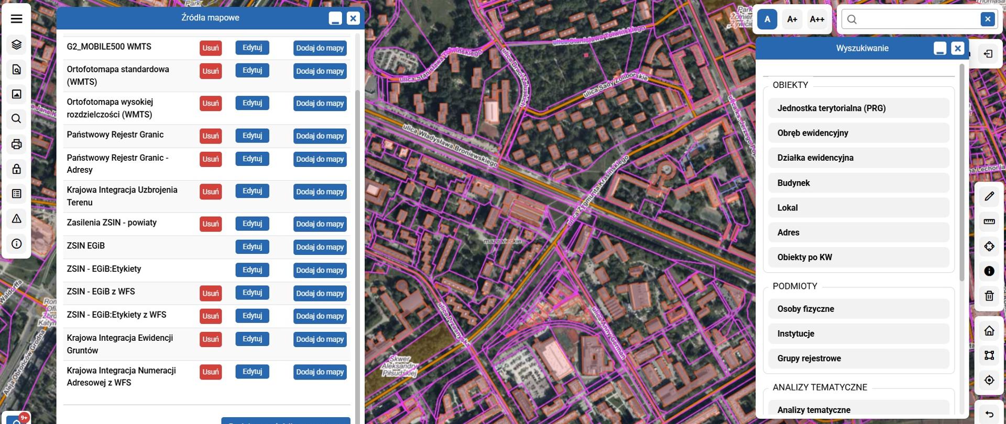This screenshot has width=1006, height=424.
Task: Click the padlock icon in left sidebar
Action: [16, 169]
